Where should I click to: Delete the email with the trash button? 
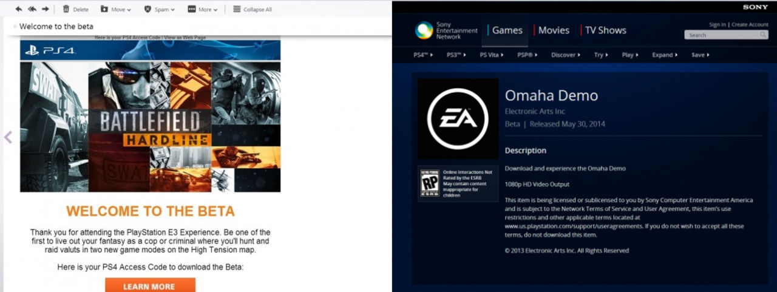click(x=75, y=9)
